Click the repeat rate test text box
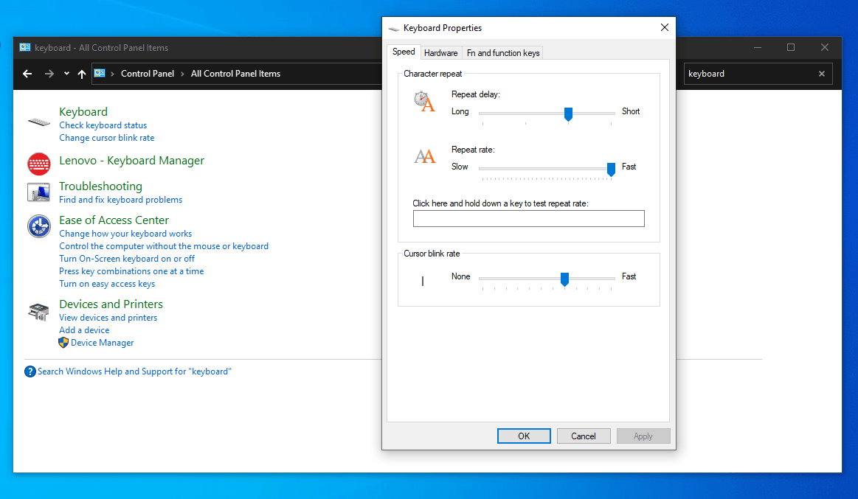 point(528,218)
